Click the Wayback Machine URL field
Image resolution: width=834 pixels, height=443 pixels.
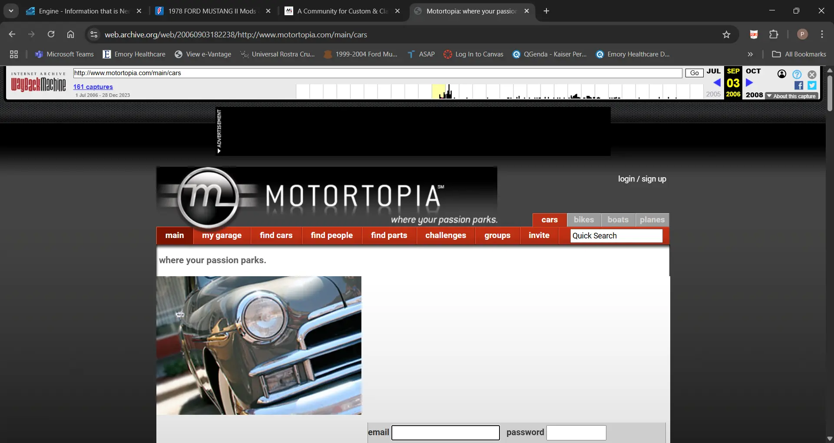click(x=377, y=73)
